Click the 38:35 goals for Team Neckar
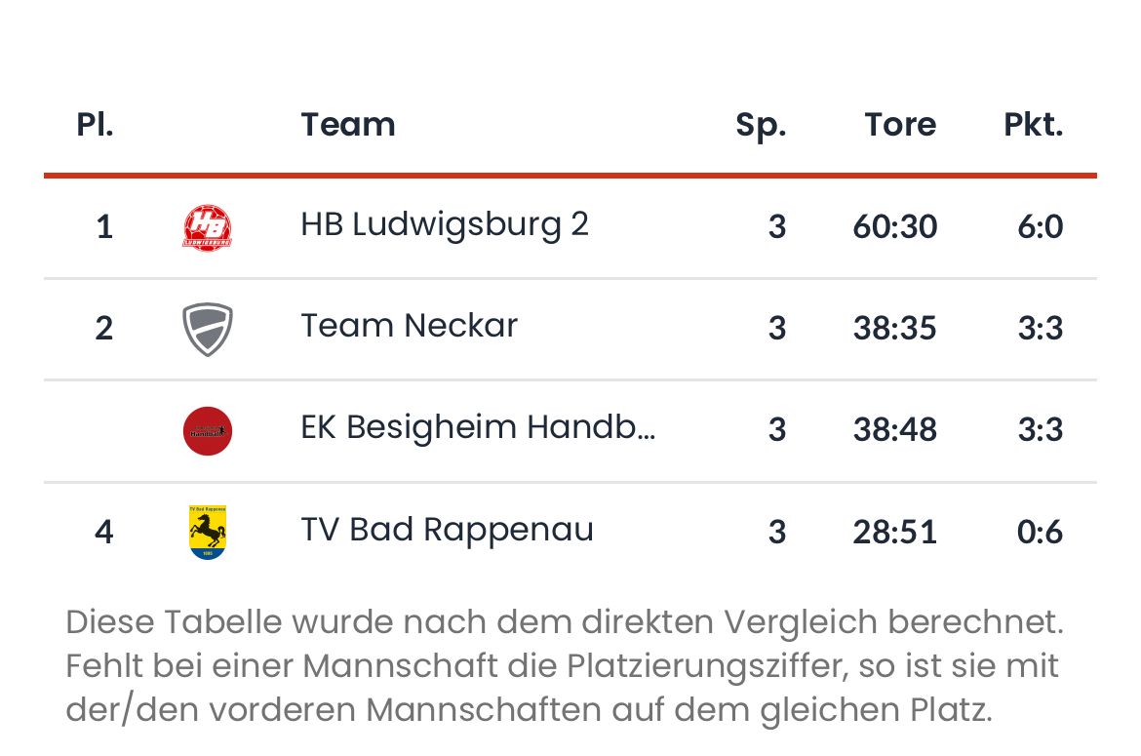The height and width of the screenshot is (756, 1141). click(x=894, y=329)
